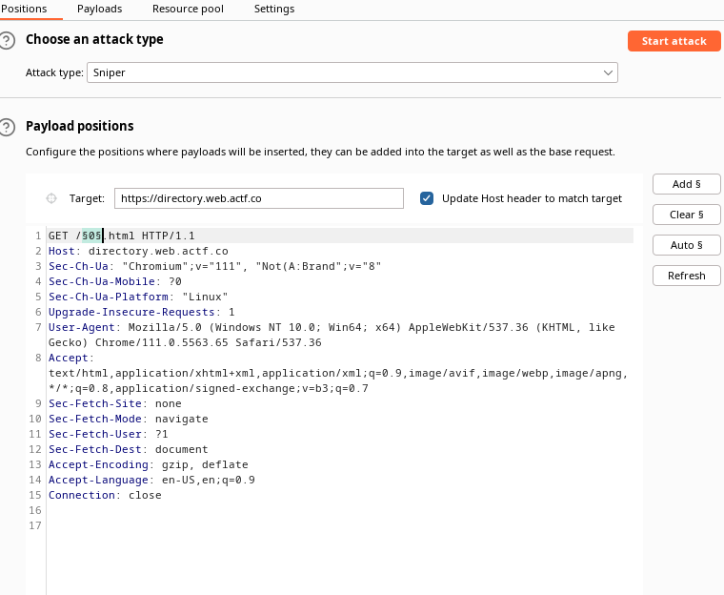Open help for Choose an attack type
Screen dimensions: 724x595
pos(7,40)
